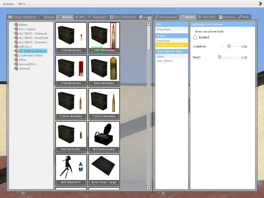This screenshot has height=198, width=264.
Task: Spawn the .22LR Ammo Box entity
Action: pyautogui.click(x=71, y=38)
